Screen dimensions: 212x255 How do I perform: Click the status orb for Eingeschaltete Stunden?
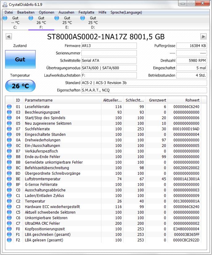click(9, 134)
